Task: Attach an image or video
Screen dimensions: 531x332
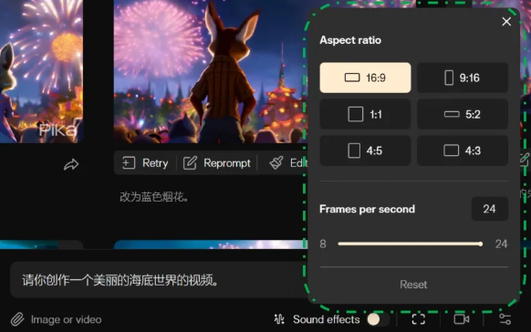Action: [x=57, y=319]
